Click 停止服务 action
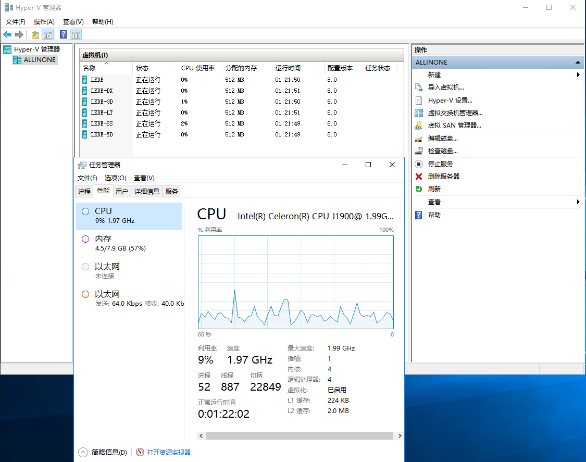The image size is (586, 462). point(440,164)
